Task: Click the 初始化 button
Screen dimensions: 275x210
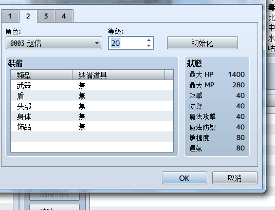Action: pos(203,43)
